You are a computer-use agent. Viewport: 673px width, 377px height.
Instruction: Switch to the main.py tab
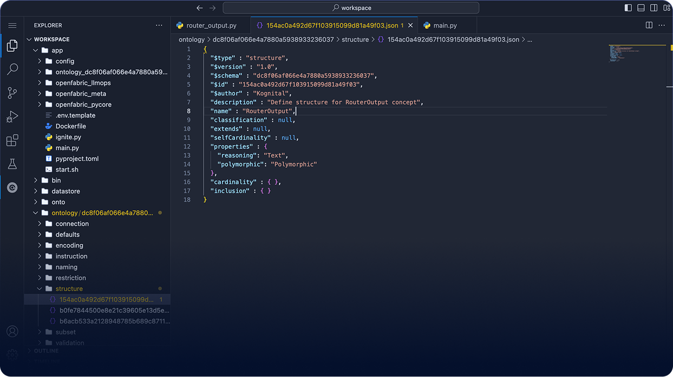coord(445,25)
